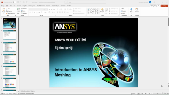Open the Tasarım (Design) tab

[19, 6]
